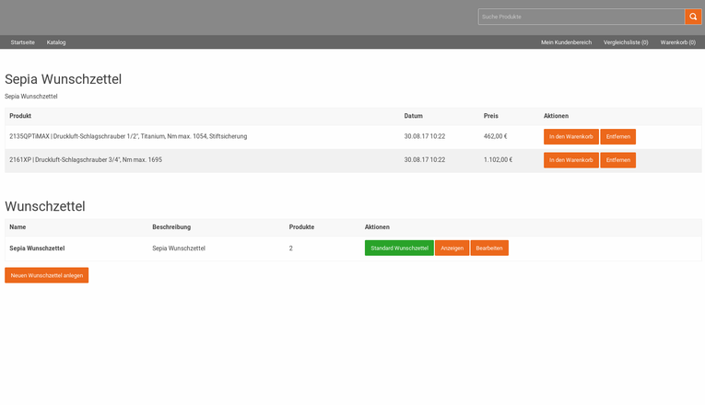Focus the 'Suche Produkte' search field

581,17
